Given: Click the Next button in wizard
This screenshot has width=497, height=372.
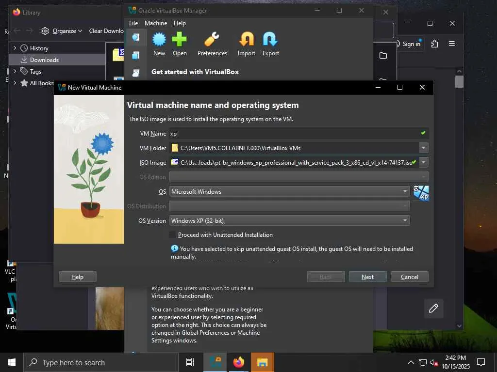Looking at the screenshot, I should tap(368, 277).
